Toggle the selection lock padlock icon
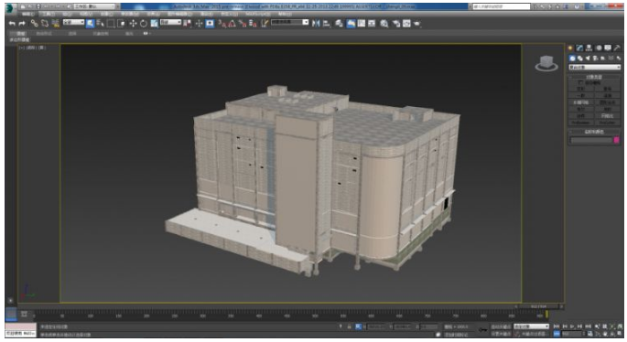The width and height of the screenshot is (627, 342). [349, 326]
